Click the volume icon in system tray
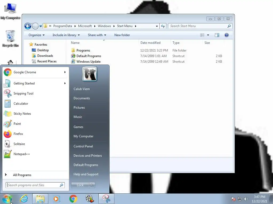The image size is (273, 204). [x=246, y=199]
